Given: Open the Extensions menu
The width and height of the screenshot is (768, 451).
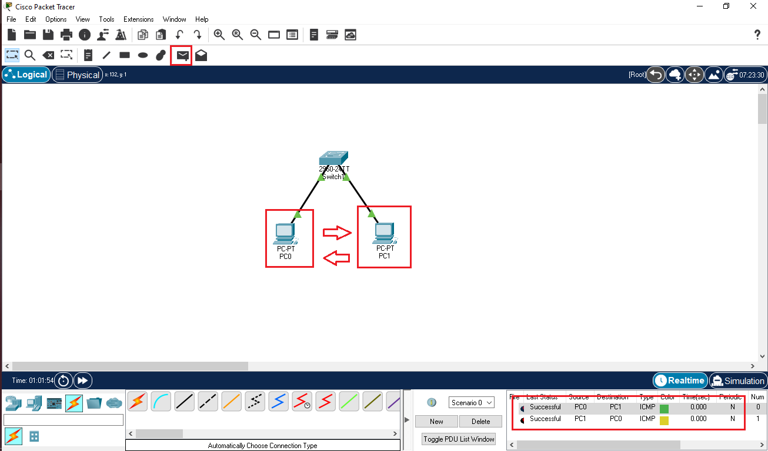Looking at the screenshot, I should coord(138,19).
